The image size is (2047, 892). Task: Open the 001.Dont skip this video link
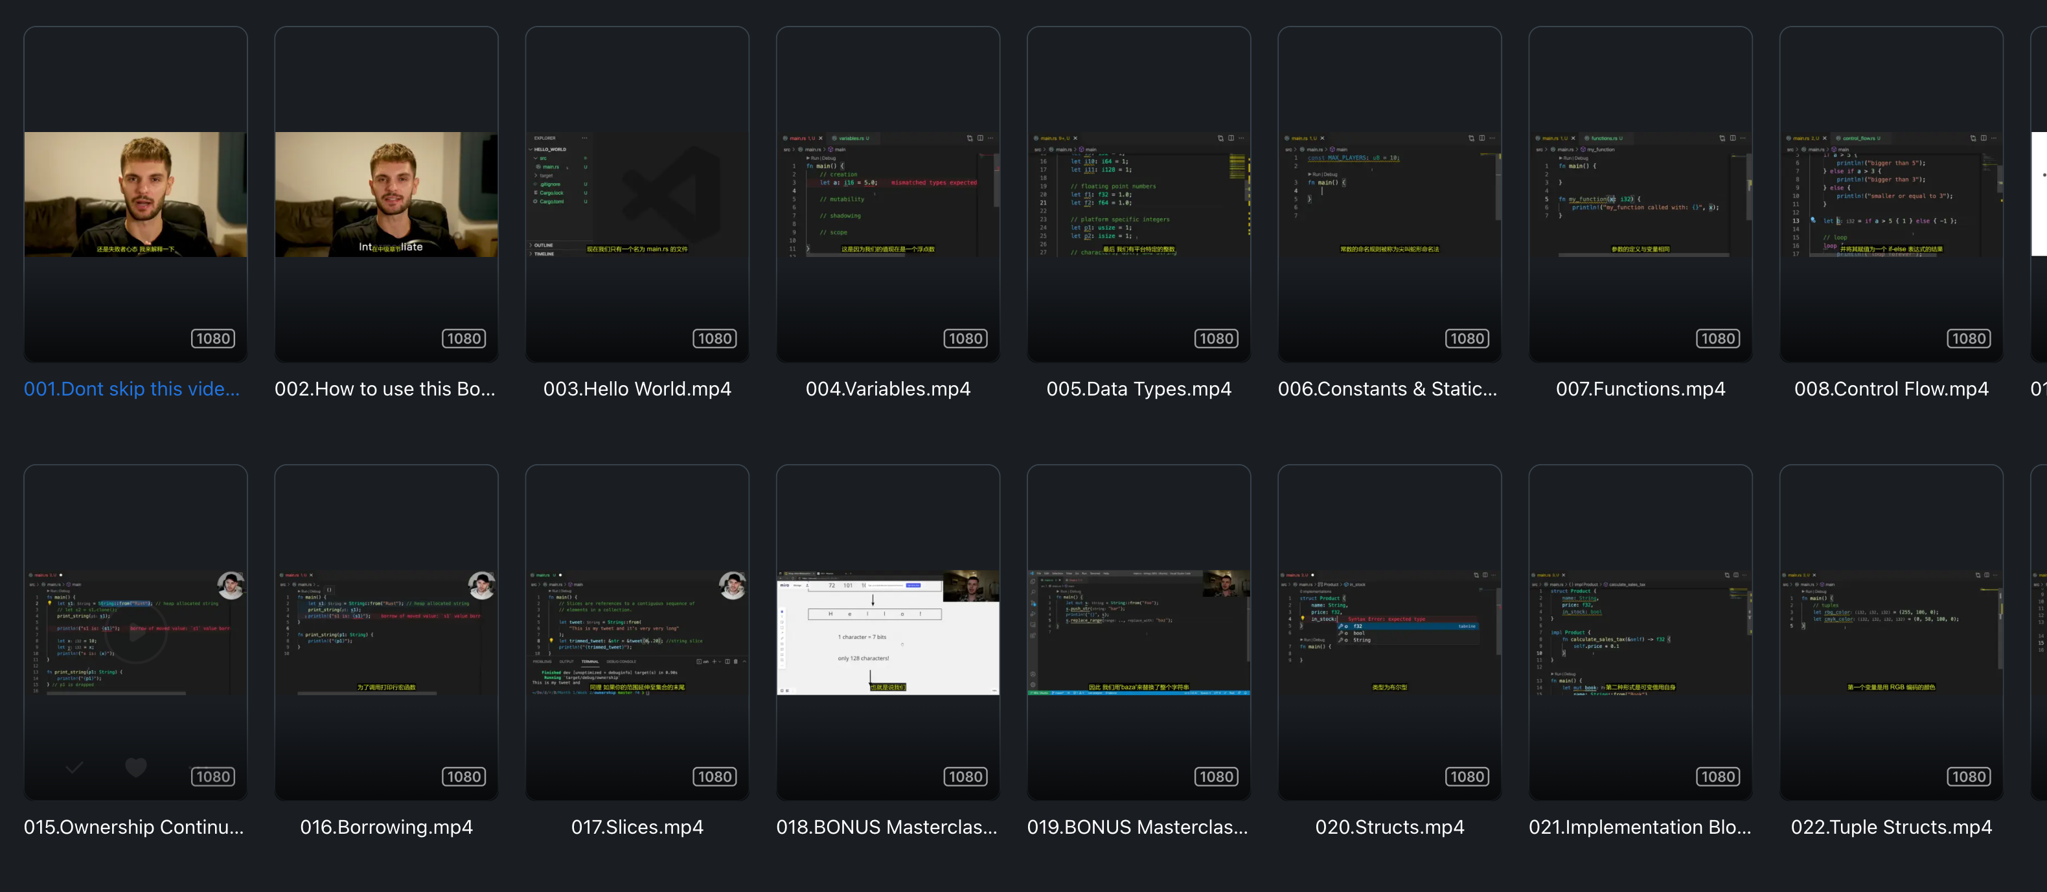(x=132, y=388)
